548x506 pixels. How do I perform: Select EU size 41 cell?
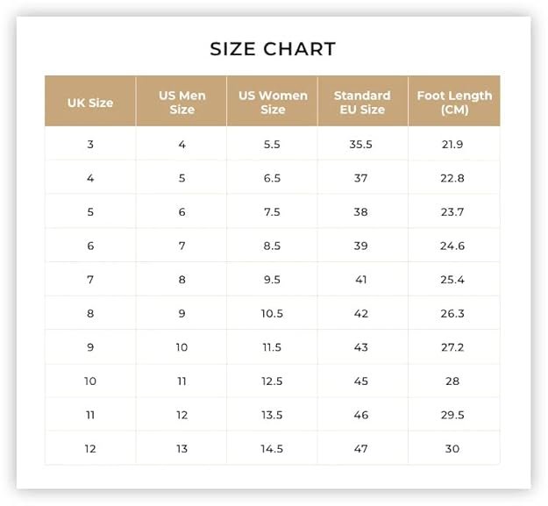point(360,280)
